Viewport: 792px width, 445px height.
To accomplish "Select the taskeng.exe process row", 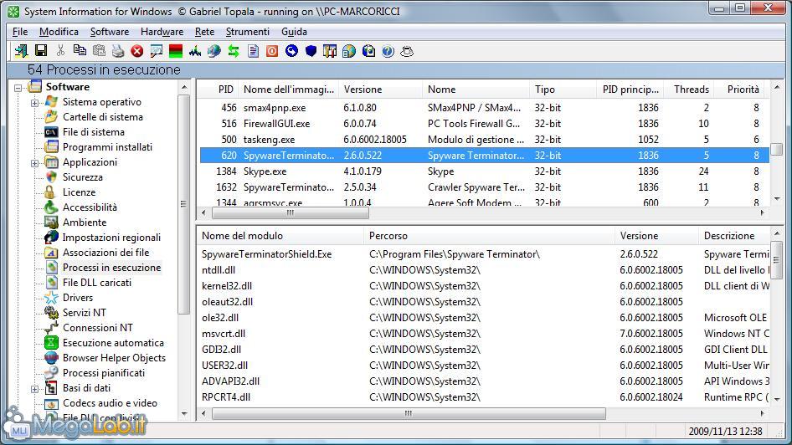I will click(x=485, y=140).
